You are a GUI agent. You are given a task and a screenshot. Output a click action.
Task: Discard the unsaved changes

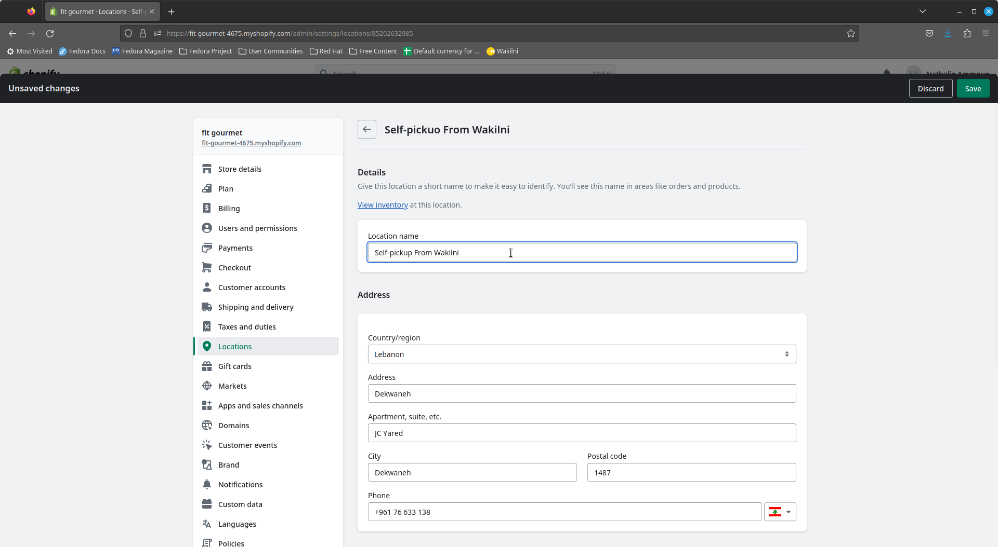[930, 89]
